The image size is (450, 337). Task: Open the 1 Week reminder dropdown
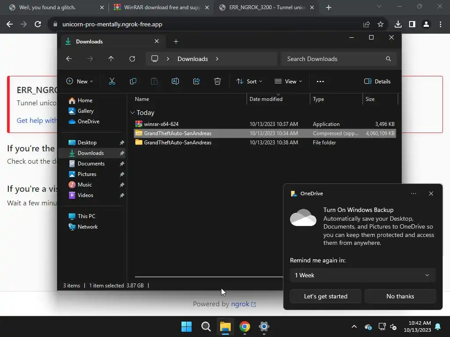(363, 275)
